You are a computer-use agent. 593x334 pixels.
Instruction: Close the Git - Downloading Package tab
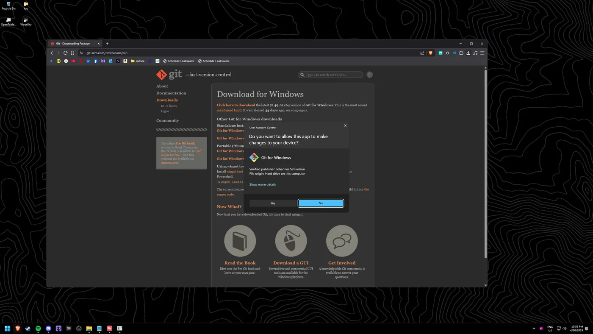point(99,44)
